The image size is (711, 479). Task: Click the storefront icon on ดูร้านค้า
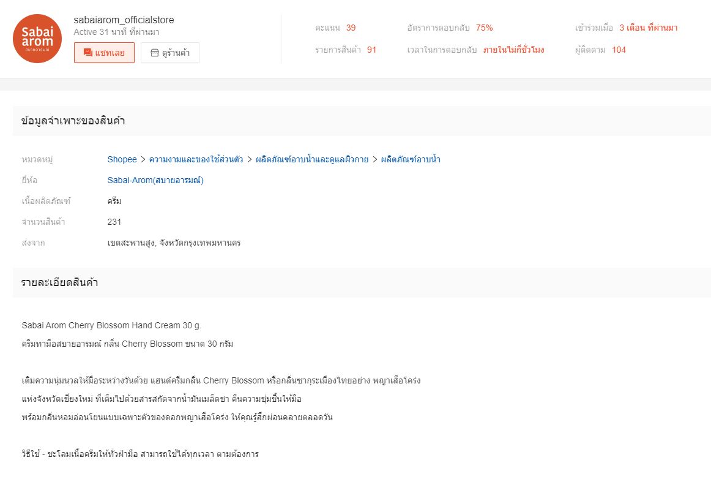pos(154,53)
